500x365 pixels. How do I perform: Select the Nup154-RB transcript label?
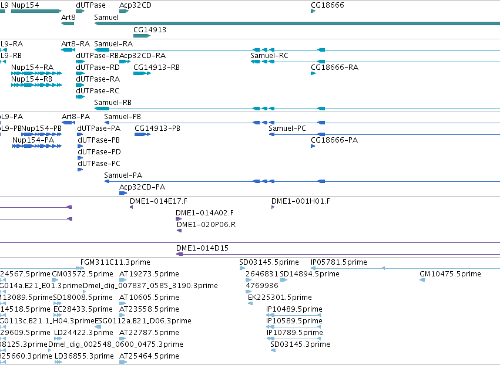coord(32,79)
